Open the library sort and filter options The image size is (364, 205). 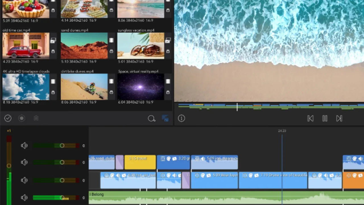(165, 118)
